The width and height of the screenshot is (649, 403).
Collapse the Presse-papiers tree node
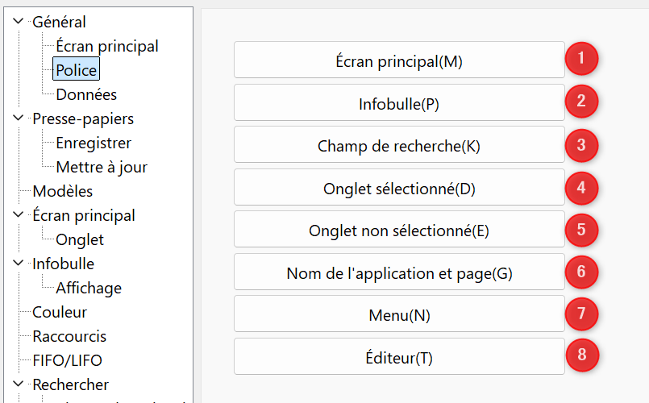pos(18,118)
